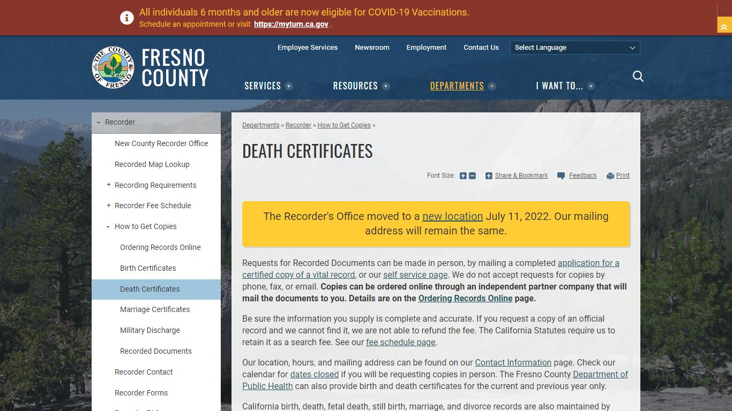Open the dates closed link

pyautogui.click(x=315, y=374)
